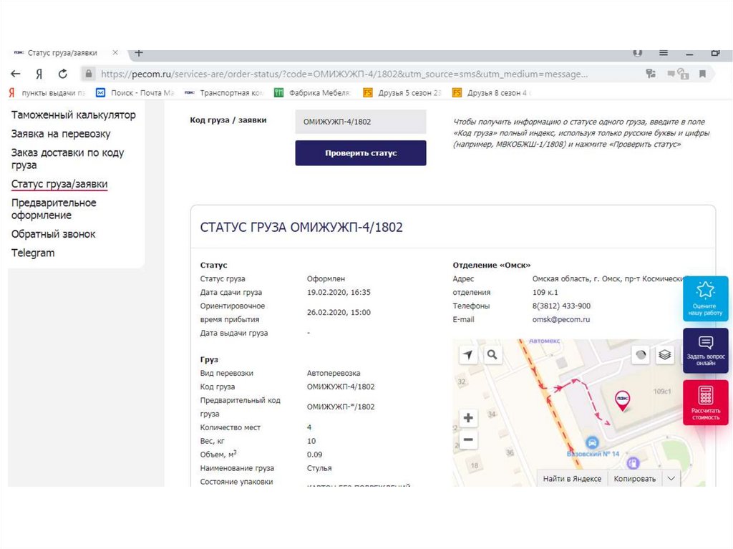Zoom in on the map with plus
Viewport: 733px width, 549px height.
pyautogui.click(x=468, y=418)
